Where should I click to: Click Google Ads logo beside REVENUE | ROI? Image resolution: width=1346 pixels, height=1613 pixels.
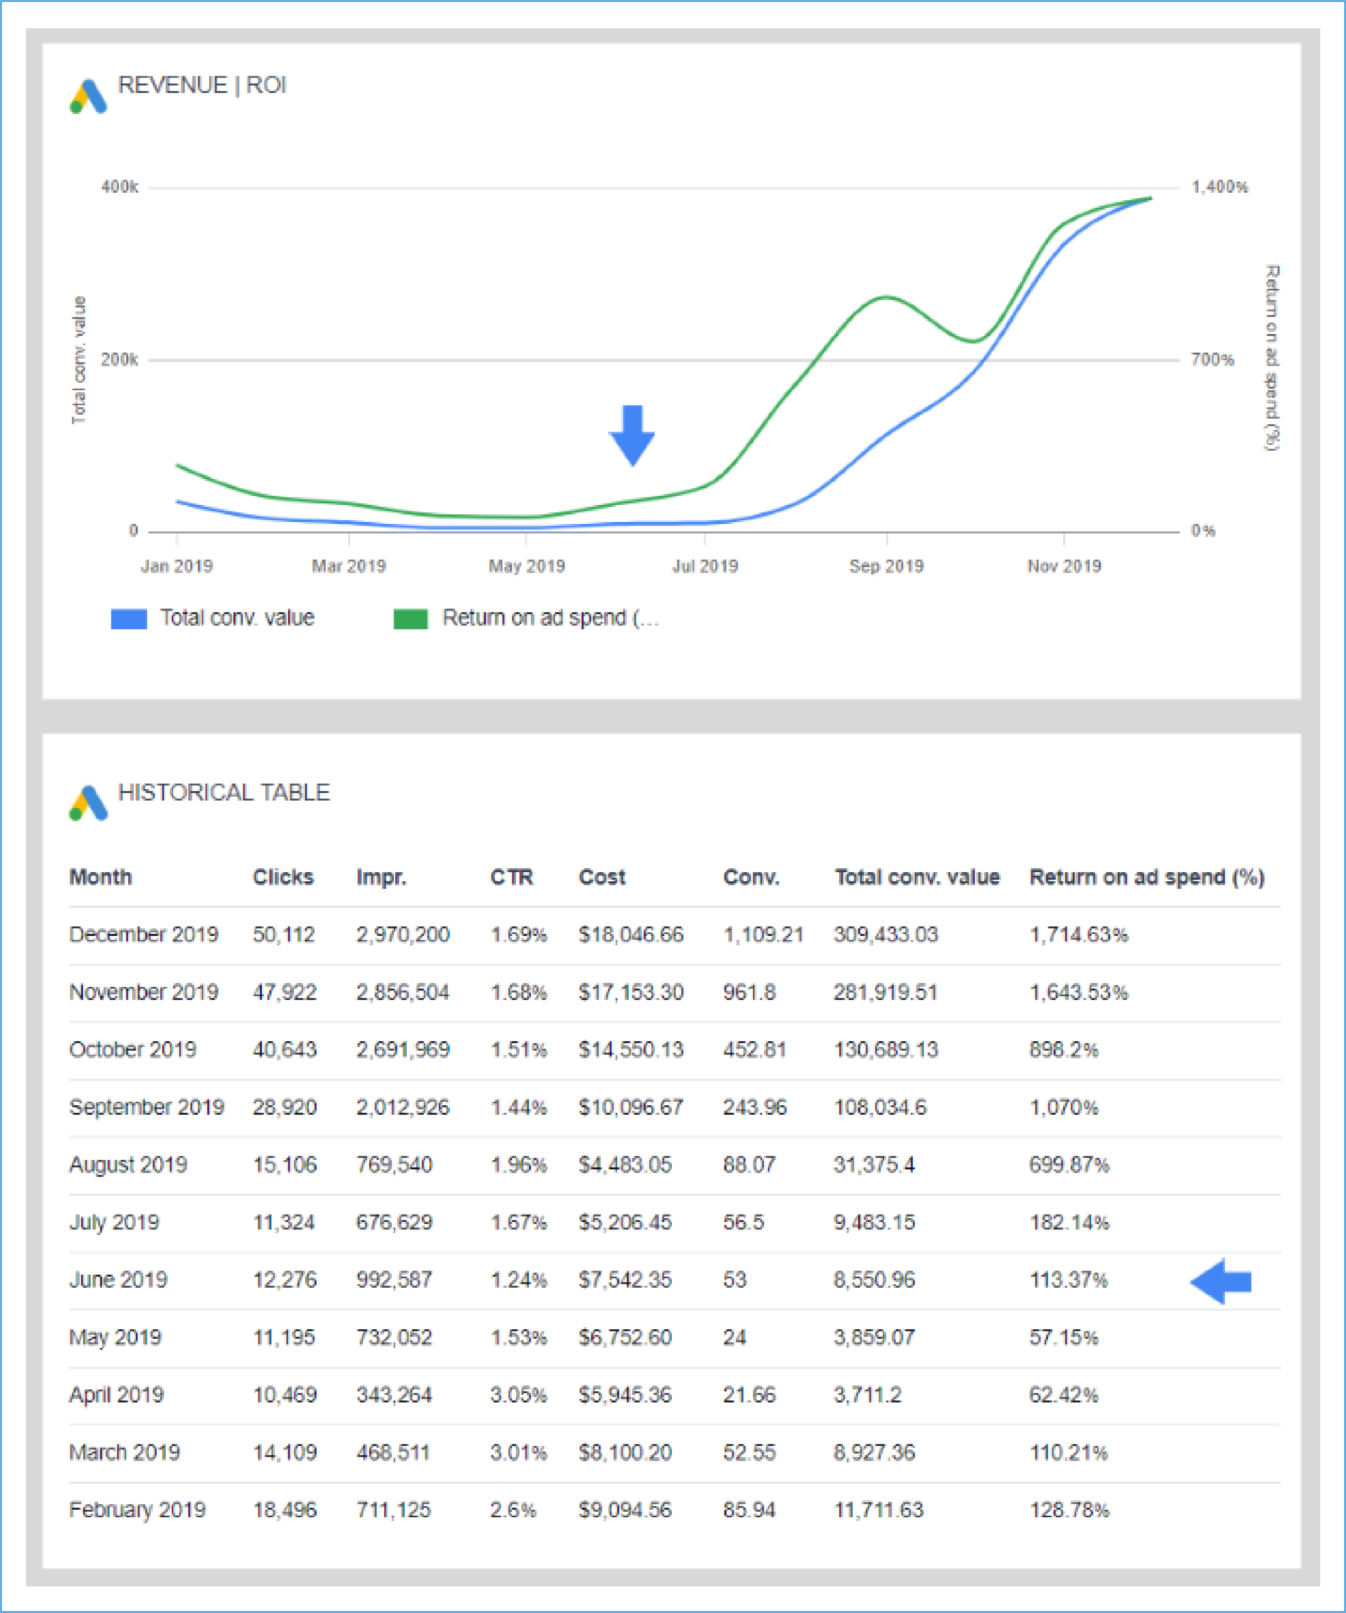click(88, 97)
